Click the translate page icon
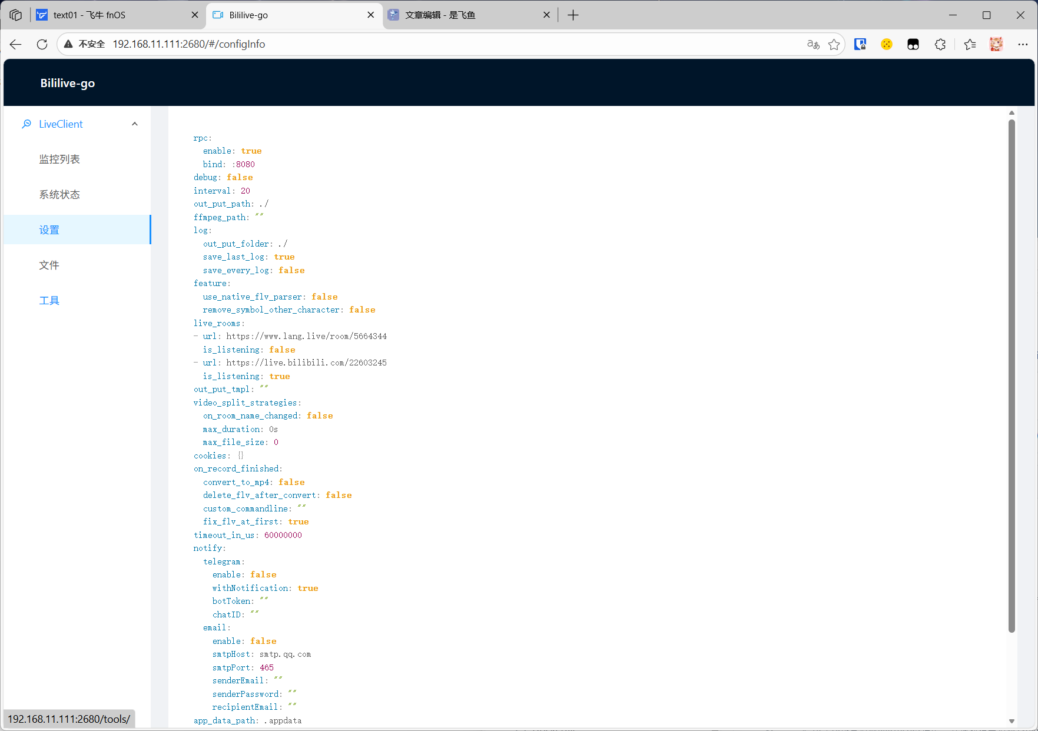Image resolution: width=1038 pixels, height=731 pixels. point(813,44)
